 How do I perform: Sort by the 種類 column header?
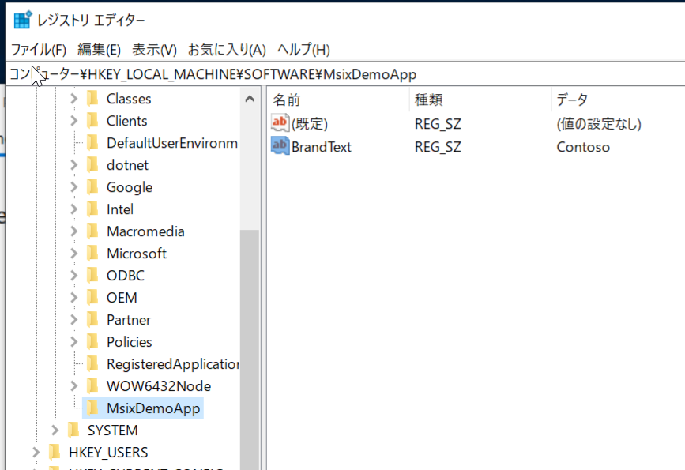tap(480, 100)
